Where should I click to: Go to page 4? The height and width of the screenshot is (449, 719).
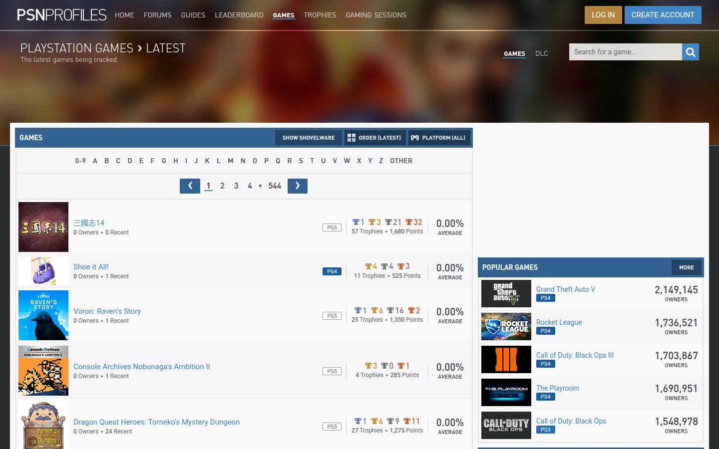[250, 186]
